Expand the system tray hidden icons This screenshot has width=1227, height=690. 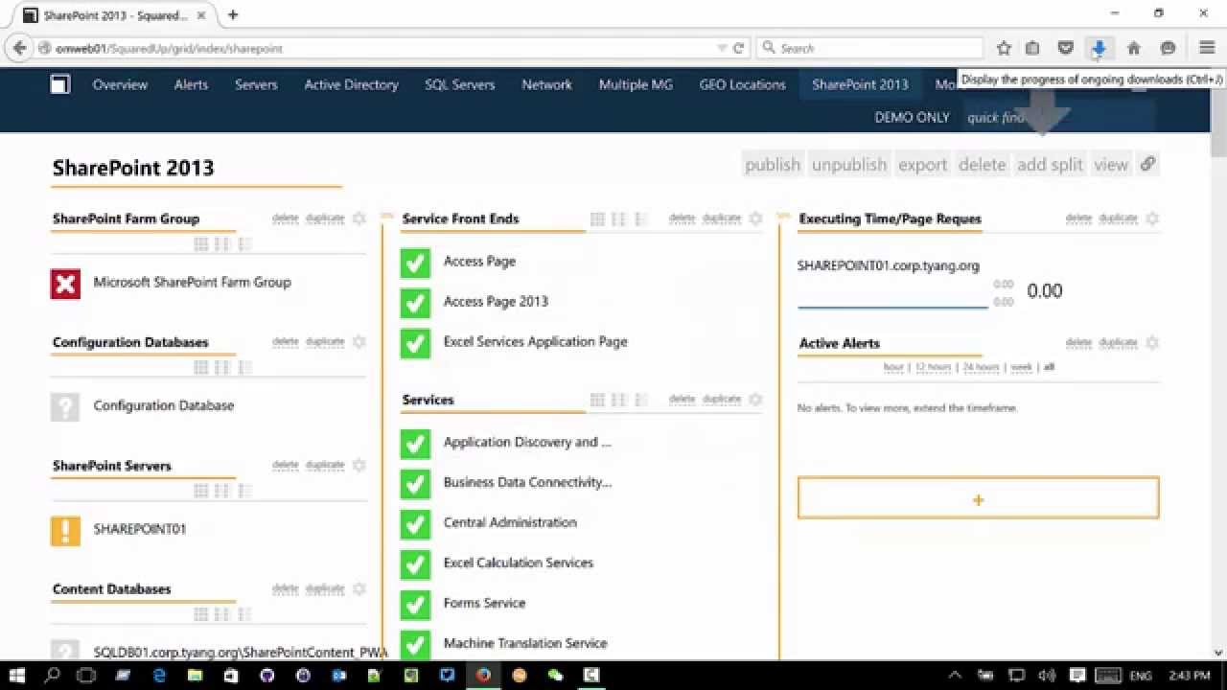tap(955, 675)
